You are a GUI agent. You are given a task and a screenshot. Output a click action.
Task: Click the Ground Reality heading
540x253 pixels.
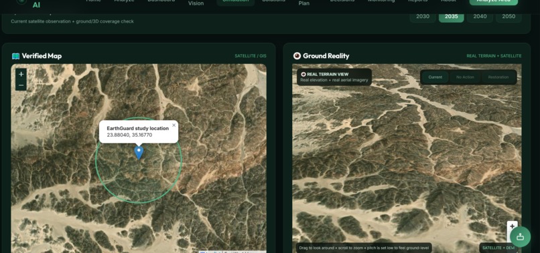(326, 56)
